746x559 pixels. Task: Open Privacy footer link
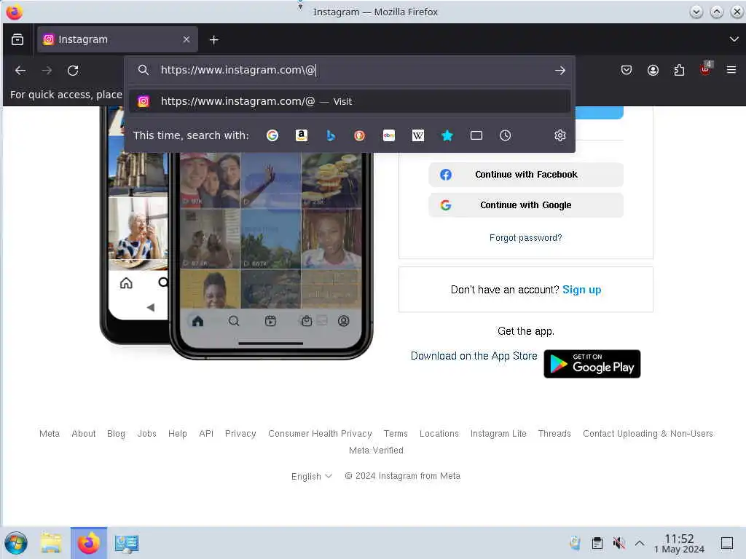pyautogui.click(x=240, y=434)
